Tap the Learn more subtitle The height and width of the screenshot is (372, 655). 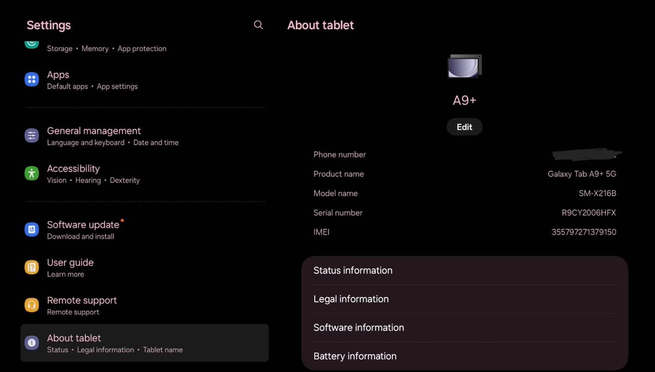pos(65,275)
